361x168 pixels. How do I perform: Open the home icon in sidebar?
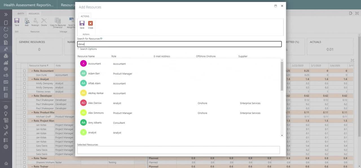(x=6, y=164)
